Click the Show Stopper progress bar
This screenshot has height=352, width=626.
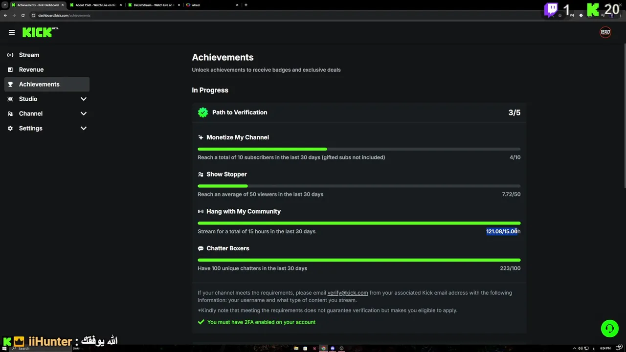point(359,186)
